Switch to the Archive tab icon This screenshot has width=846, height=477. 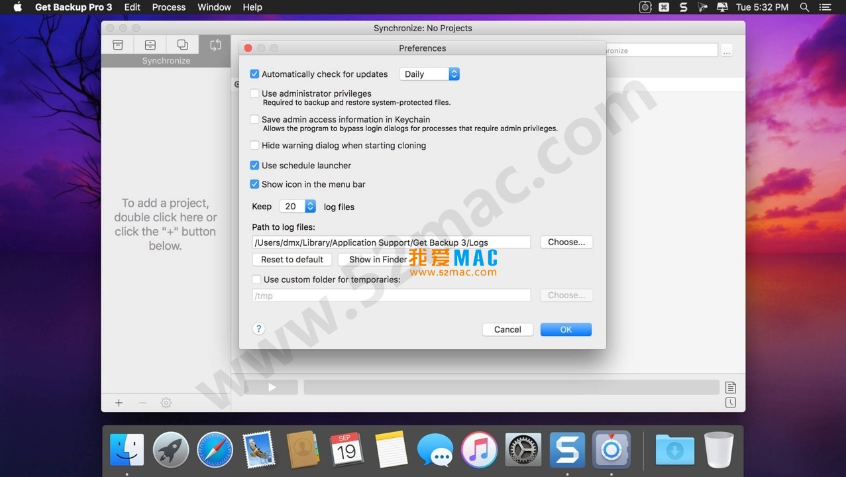150,44
